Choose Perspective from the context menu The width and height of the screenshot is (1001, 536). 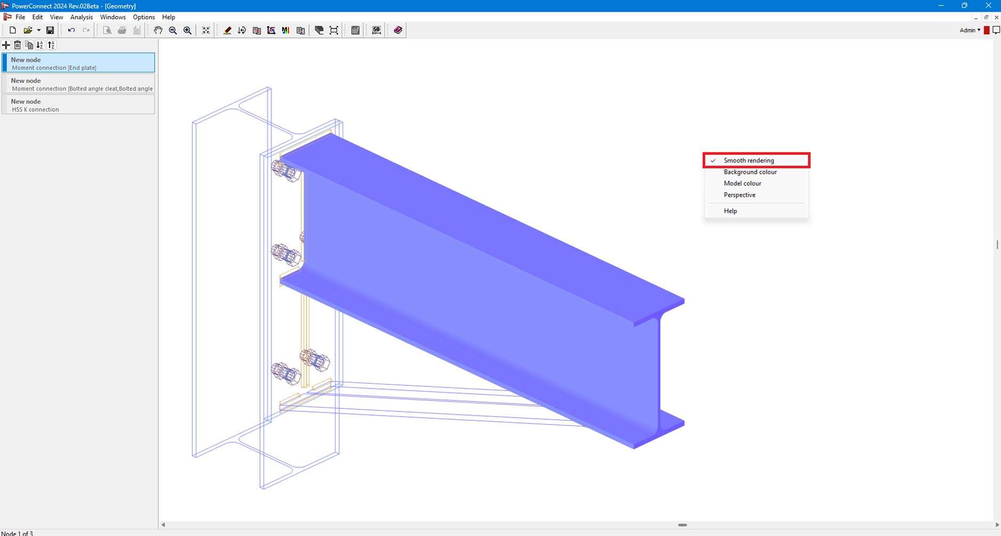click(x=739, y=194)
